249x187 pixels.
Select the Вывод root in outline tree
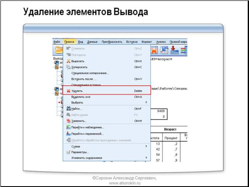pos(58,59)
